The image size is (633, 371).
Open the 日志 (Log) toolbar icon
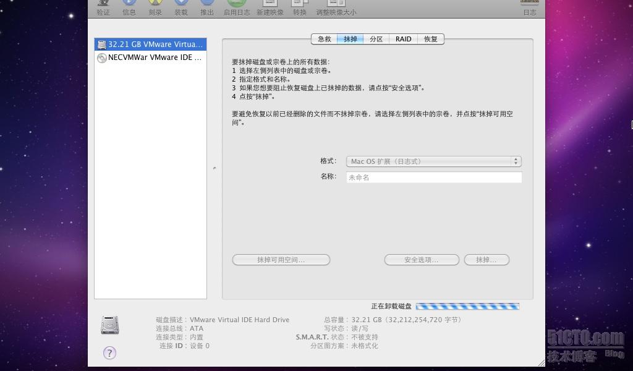coord(530,4)
